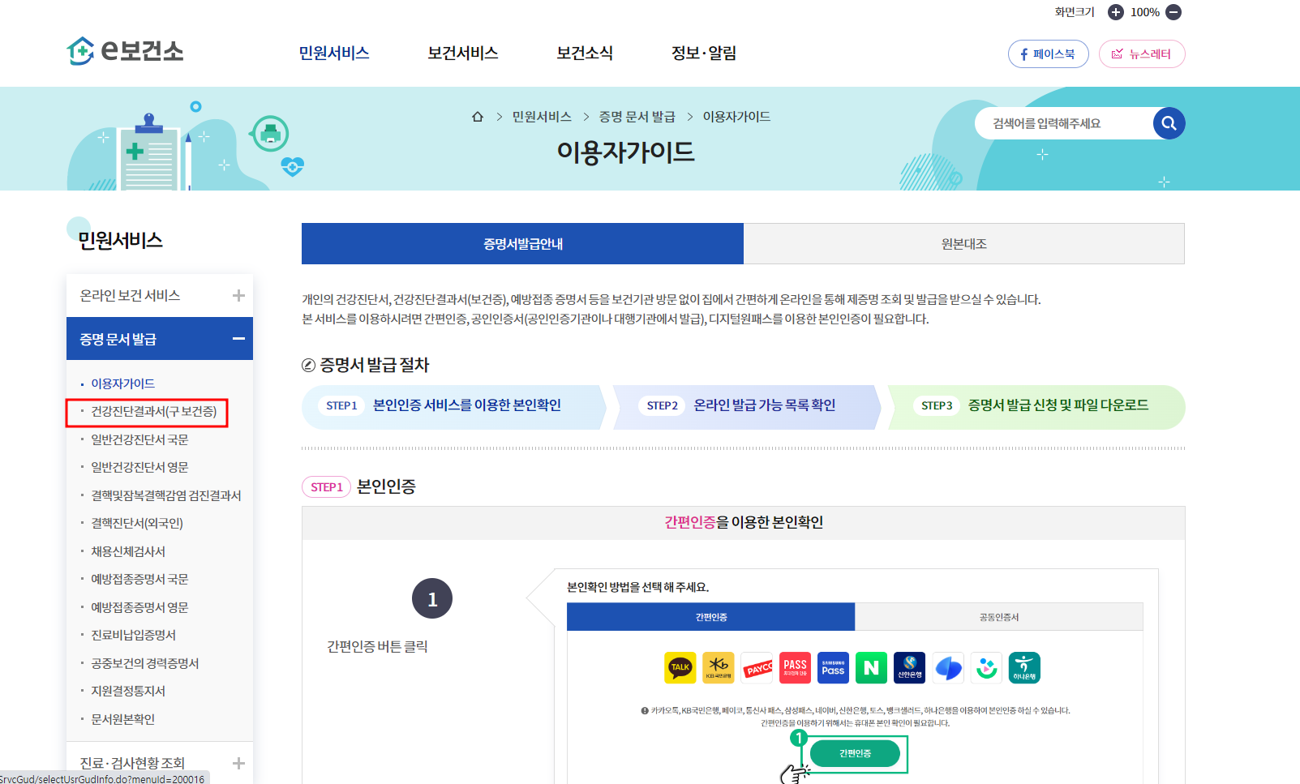Pick the 뱅크샐러드 verification icon
Screen dimensions: 1300x784
click(x=986, y=667)
